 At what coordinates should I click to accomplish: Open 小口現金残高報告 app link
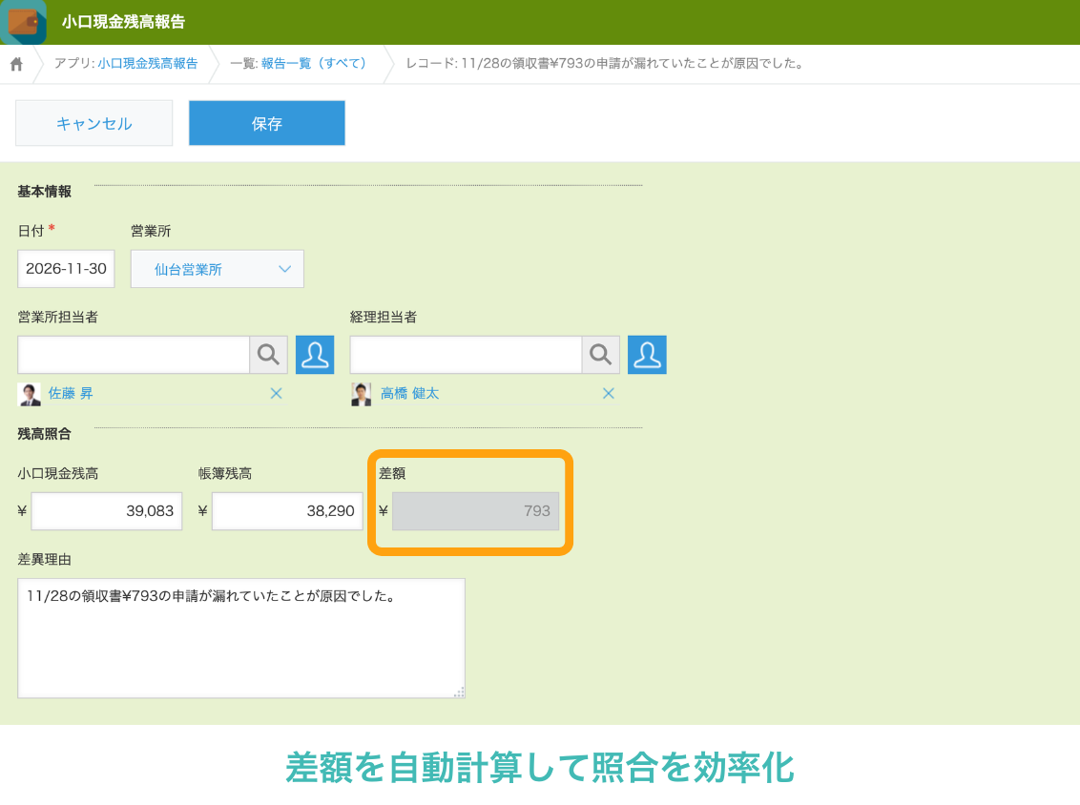pyautogui.click(x=147, y=63)
